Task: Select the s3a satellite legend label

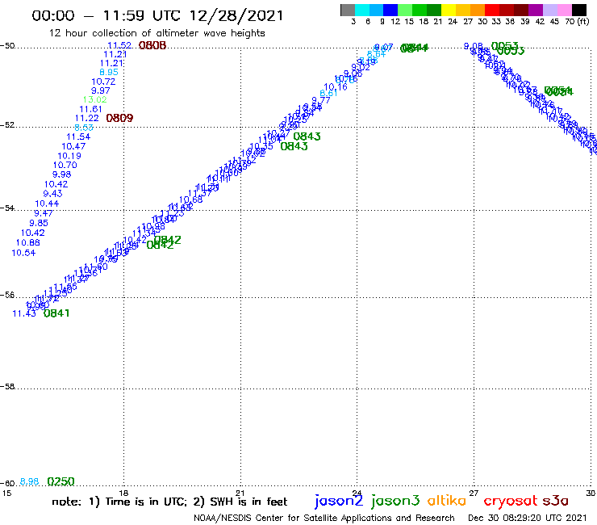Action: (x=556, y=501)
